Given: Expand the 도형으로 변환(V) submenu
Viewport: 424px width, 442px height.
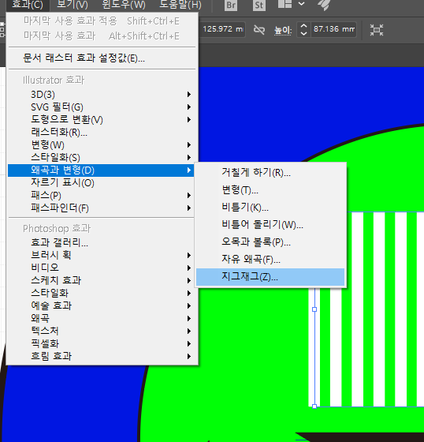Looking at the screenshot, I should [102, 119].
